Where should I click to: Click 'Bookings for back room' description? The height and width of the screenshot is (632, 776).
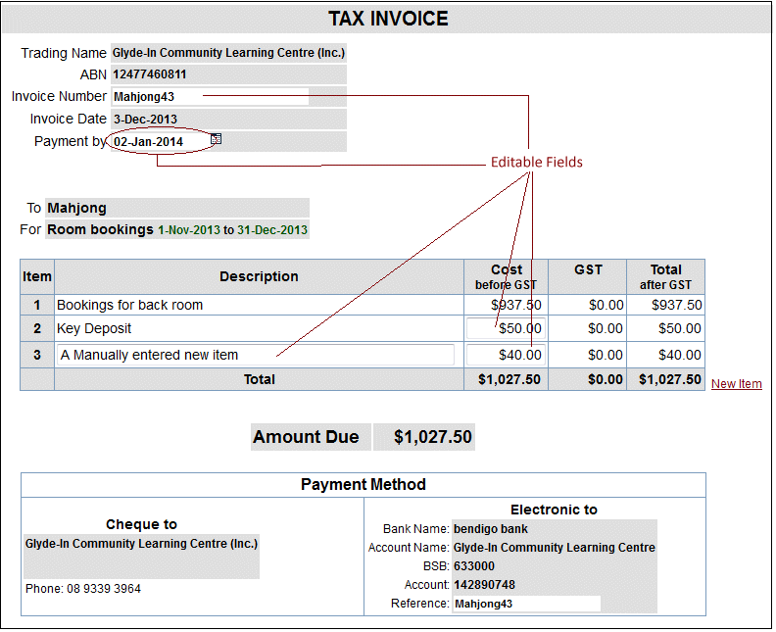tap(129, 305)
